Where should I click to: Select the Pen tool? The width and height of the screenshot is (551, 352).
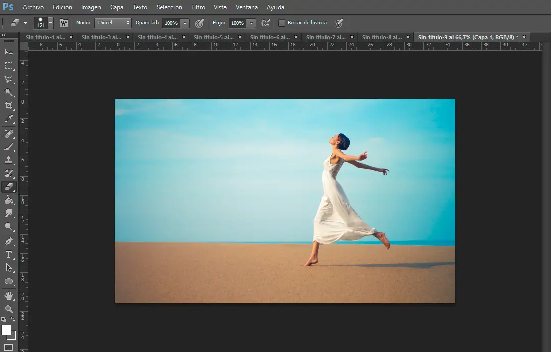point(9,241)
